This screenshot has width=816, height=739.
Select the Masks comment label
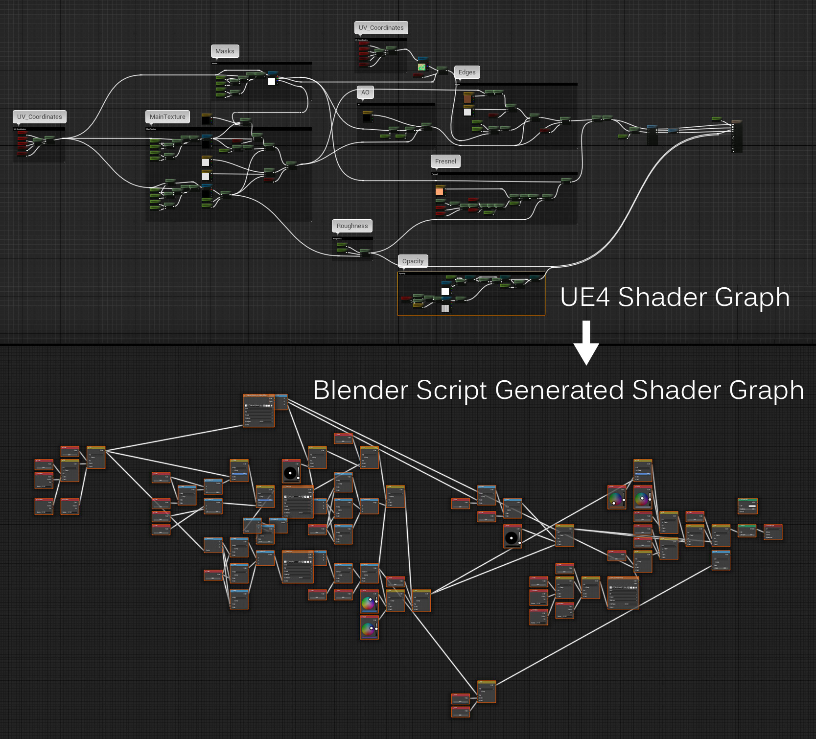[225, 51]
